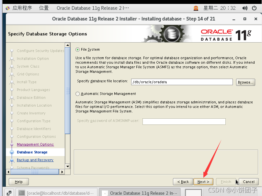Click the disabled Finish button
This screenshot has height=196, width=262.
tap(226, 182)
